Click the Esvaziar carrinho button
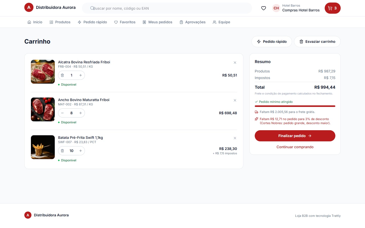 [x=317, y=42]
